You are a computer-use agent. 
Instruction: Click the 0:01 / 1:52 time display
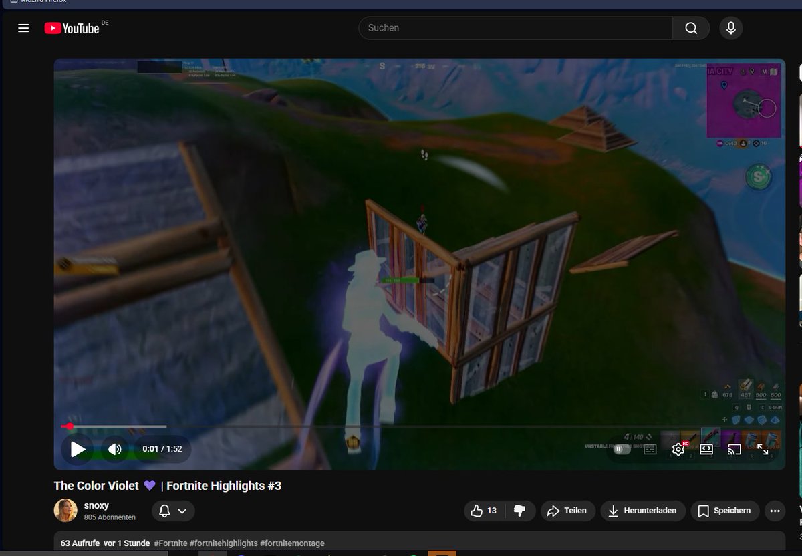pos(162,449)
